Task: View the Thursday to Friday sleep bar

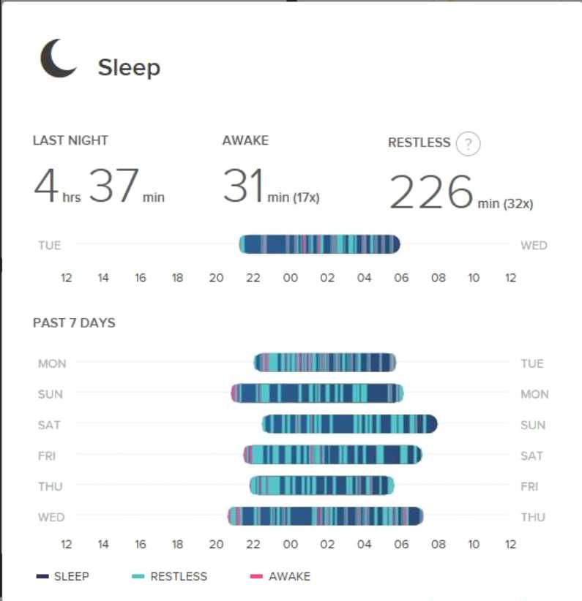Action: point(322,485)
